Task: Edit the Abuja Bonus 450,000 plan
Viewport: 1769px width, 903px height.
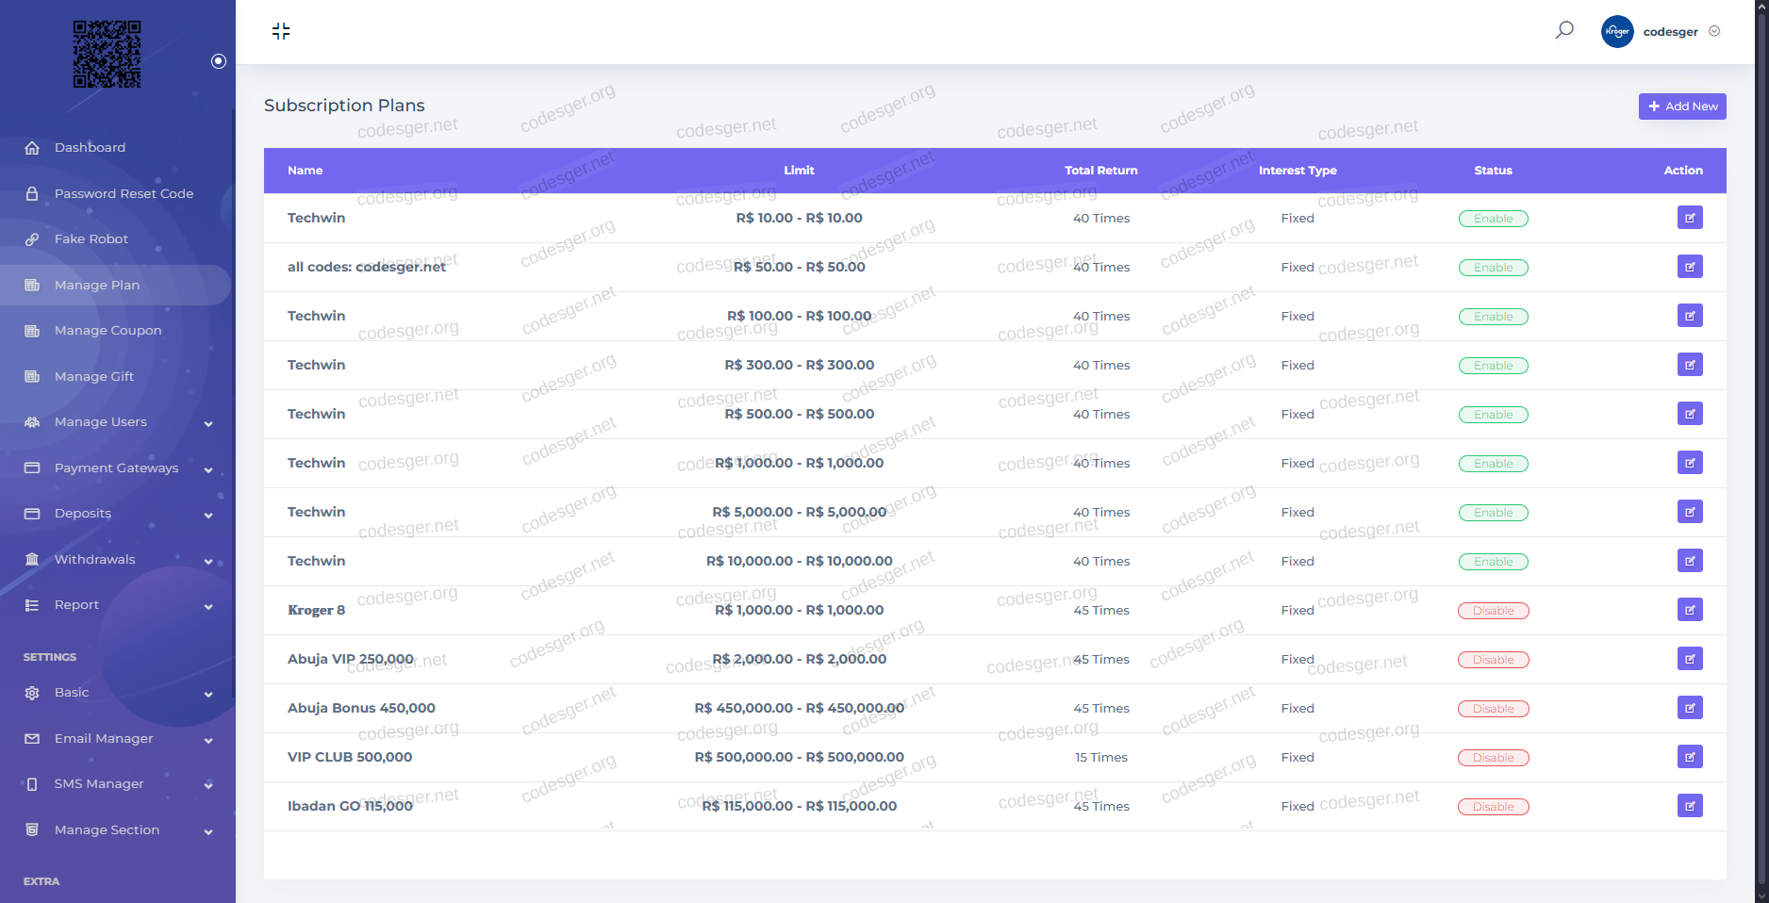Action: tap(1690, 708)
